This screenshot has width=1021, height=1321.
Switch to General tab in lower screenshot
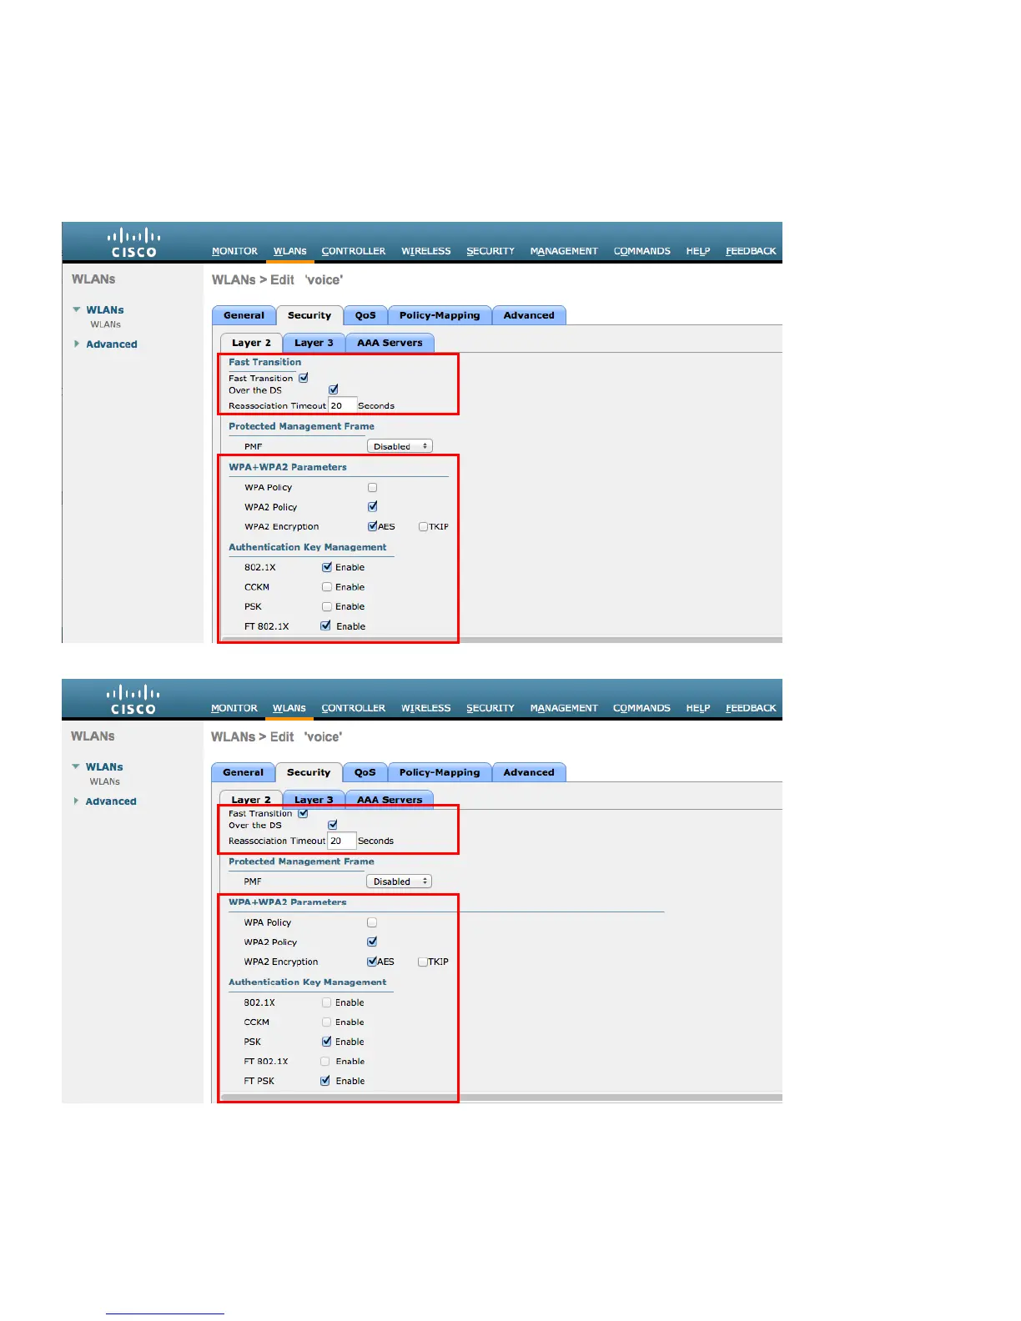point(243,772)
